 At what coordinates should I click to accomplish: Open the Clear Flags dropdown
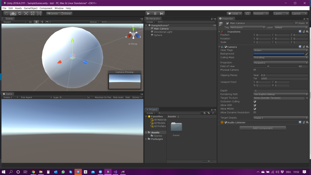coord(281,50)
